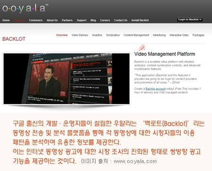Switch to the Analytics tab
This screenshot has height=171, width=212.
pyautogui.click(x=97, y=35)
